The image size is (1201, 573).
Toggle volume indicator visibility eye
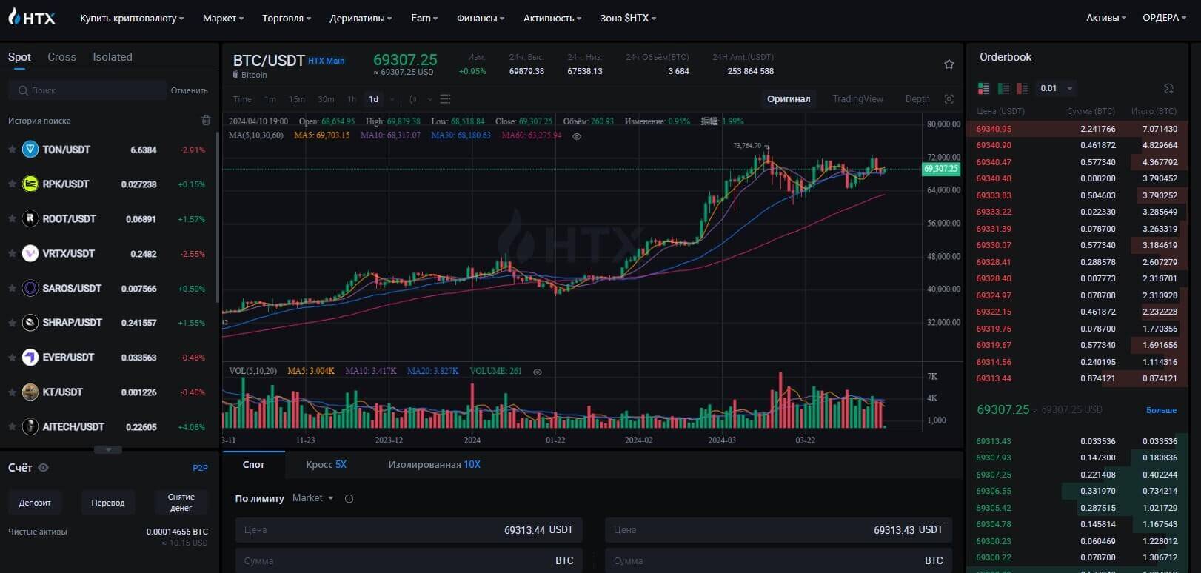538,372
